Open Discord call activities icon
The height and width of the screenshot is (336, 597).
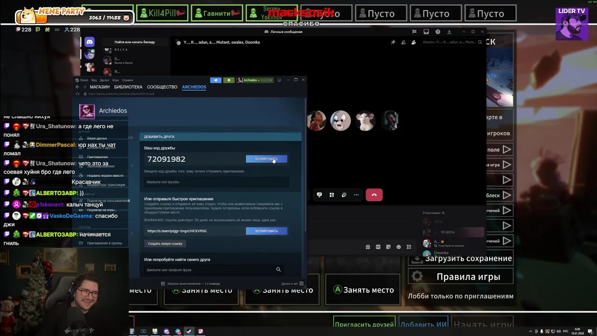pos(332,195)
